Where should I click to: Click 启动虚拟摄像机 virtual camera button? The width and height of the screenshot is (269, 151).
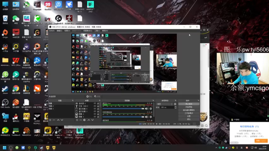click(189, 110)
